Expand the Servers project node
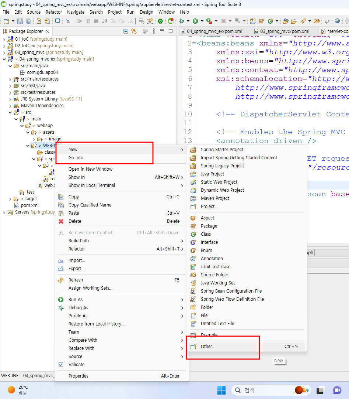349x399 pixels. [x=4, y=212]
